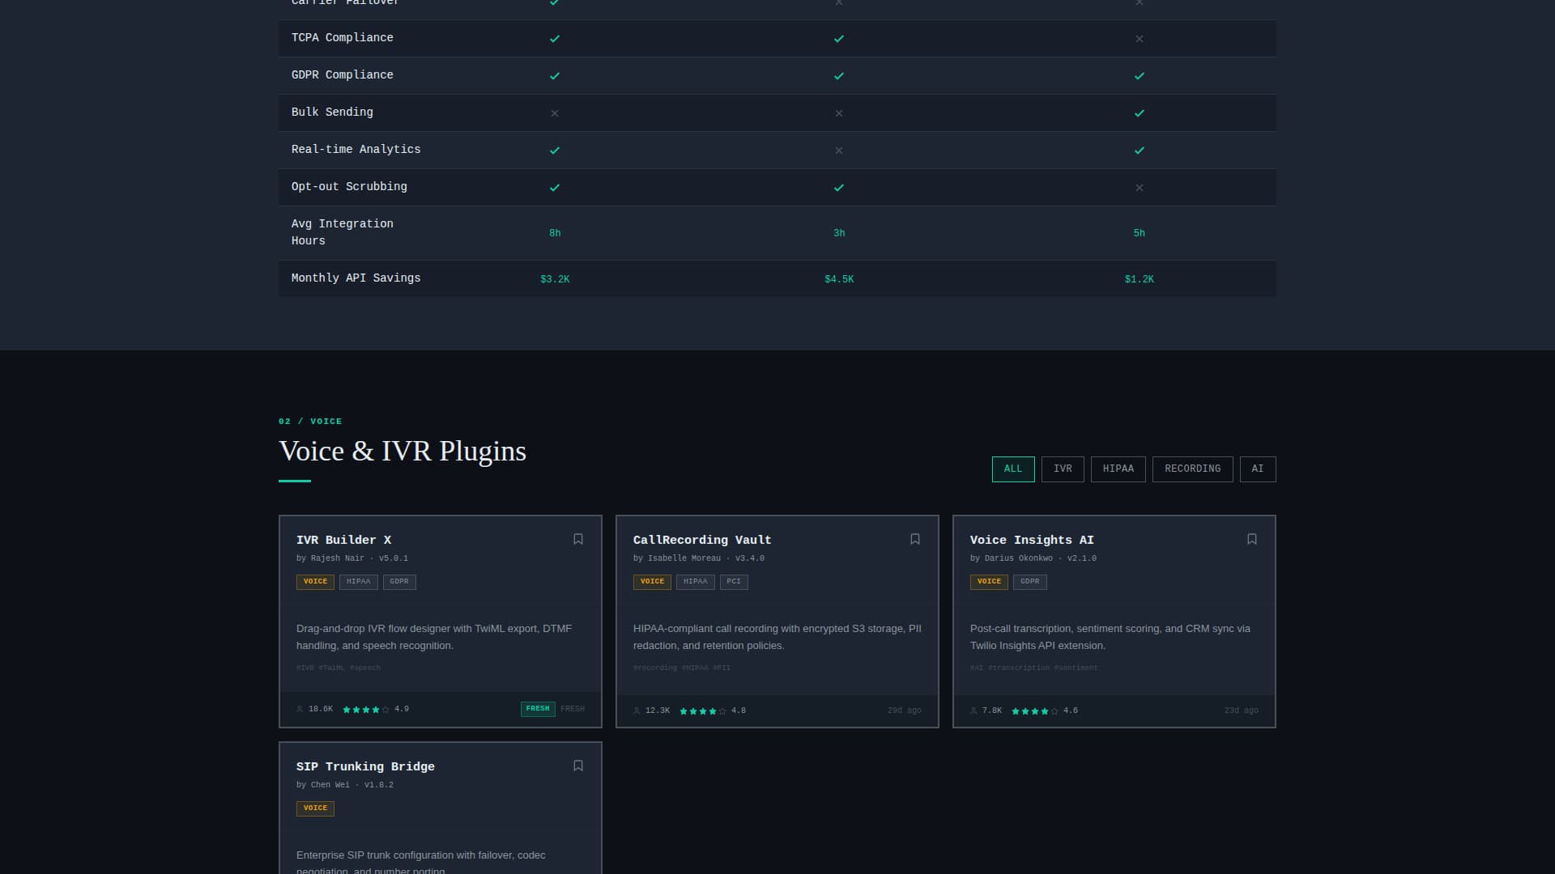Click the star rating on CallRecording Vault
This screenshot has height=874, width=1555.
coord(703,711)
